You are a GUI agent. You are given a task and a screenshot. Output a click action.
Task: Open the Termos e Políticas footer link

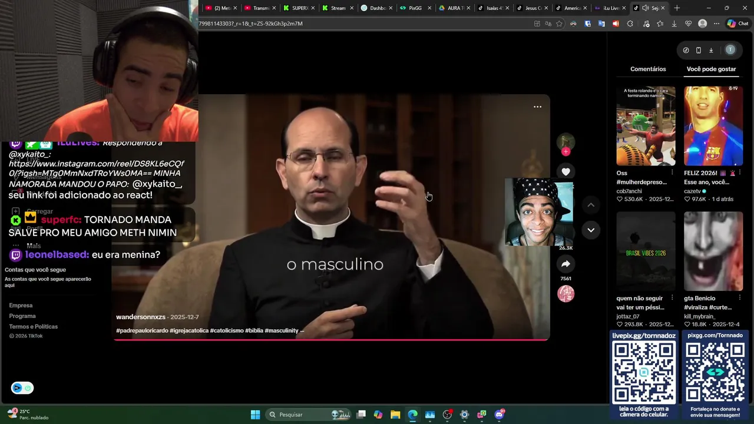tap(33, 326)
